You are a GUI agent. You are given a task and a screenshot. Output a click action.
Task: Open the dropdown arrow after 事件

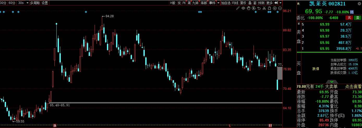[218, 3]
